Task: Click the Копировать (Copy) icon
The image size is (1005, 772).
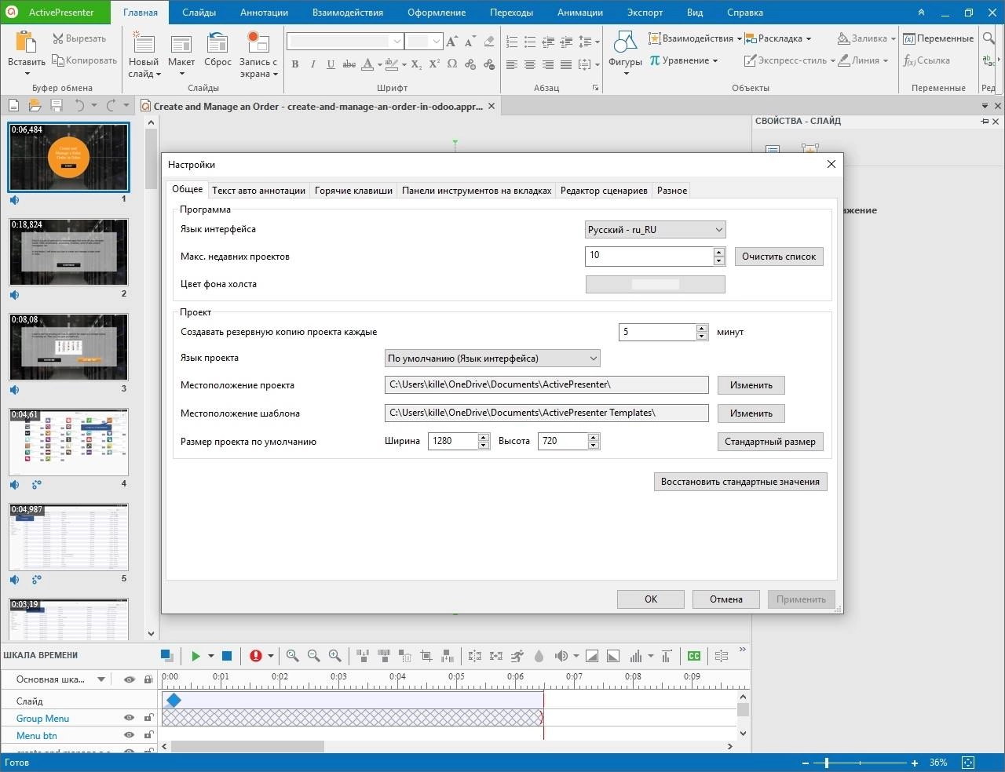Action: point(58,60)
